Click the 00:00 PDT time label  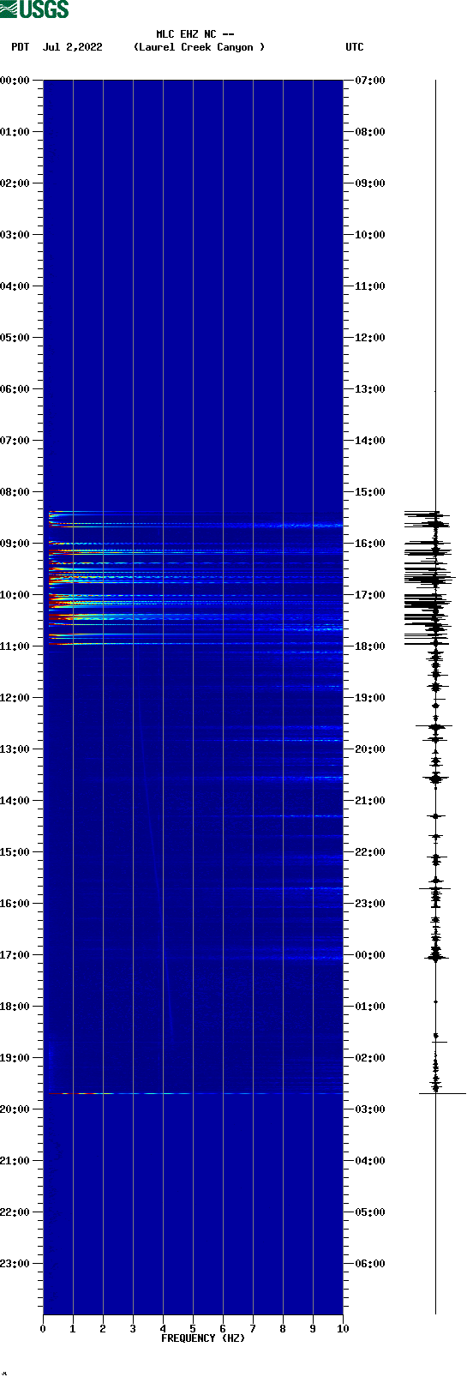tap(15, 81)
